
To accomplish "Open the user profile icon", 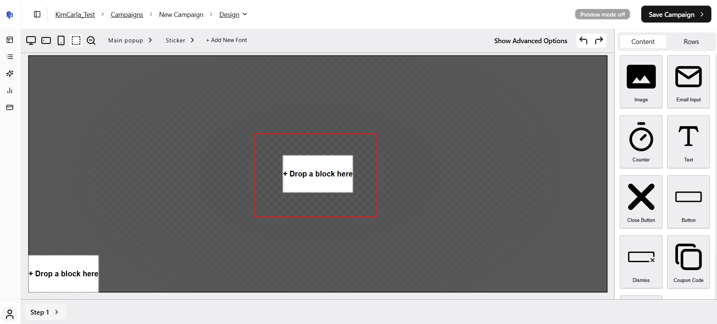I will pyautogui.click(x=10, y=314).
